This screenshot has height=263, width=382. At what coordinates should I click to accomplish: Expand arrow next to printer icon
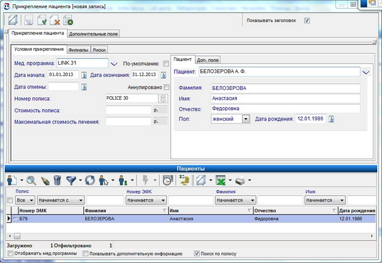(250, 180)
